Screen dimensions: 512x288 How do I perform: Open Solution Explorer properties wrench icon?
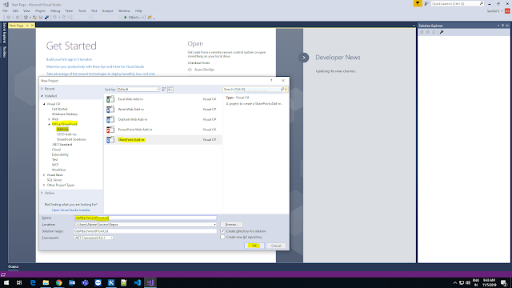click(x=442, y=32)
